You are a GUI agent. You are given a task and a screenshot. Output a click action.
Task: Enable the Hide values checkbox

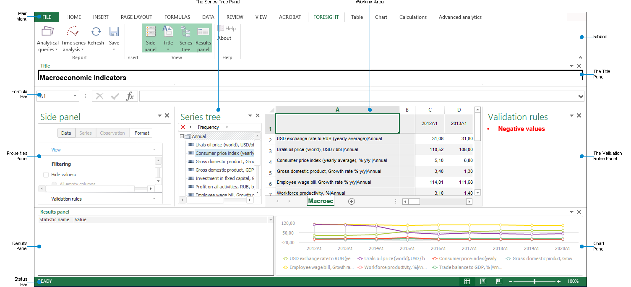(46, 174)
